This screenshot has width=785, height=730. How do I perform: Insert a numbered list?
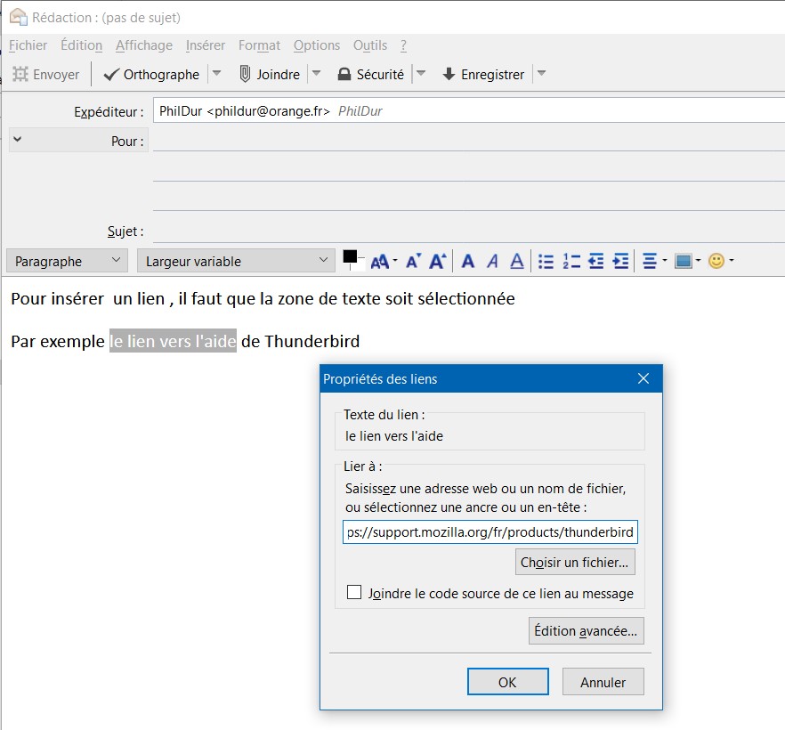coord(571,262)
